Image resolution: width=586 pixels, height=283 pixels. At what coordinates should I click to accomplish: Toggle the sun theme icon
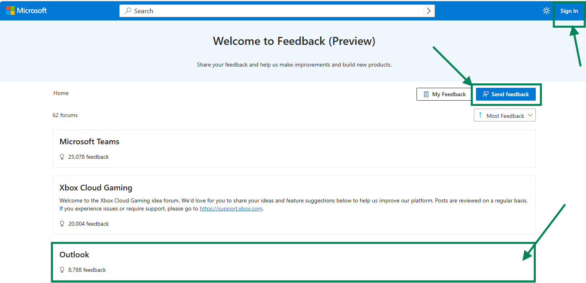click(x=546, y=11)
